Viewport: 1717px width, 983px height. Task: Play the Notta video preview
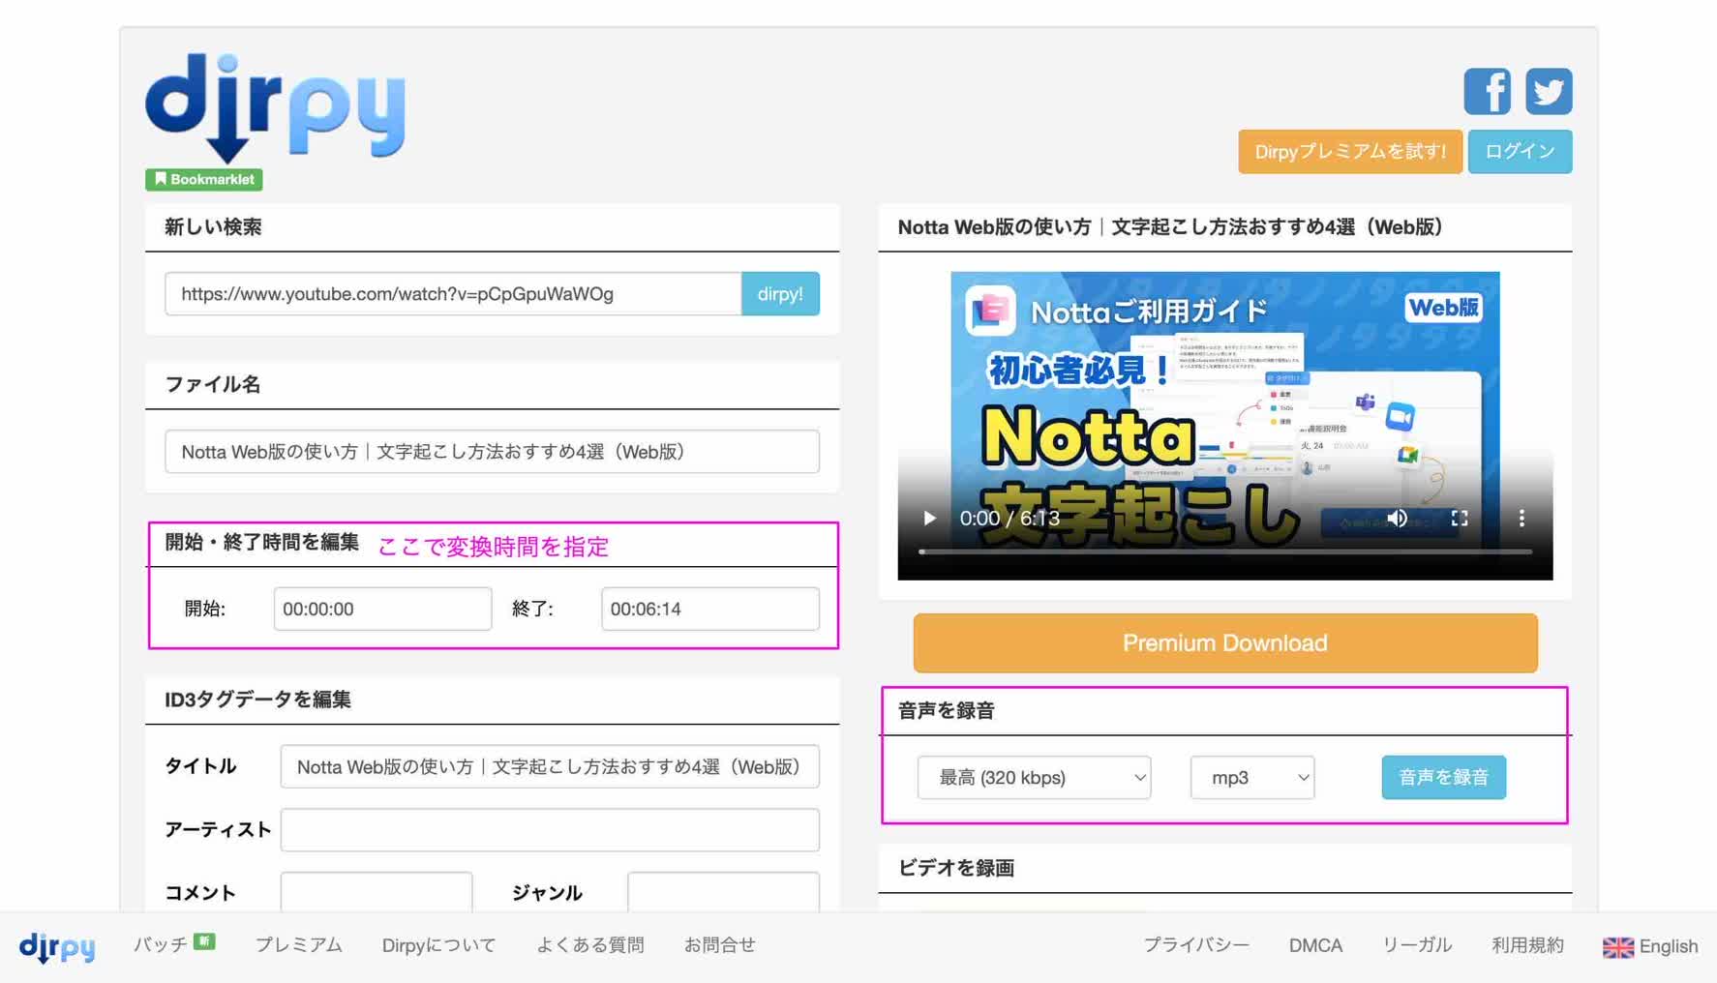click(x=929, y=519)
